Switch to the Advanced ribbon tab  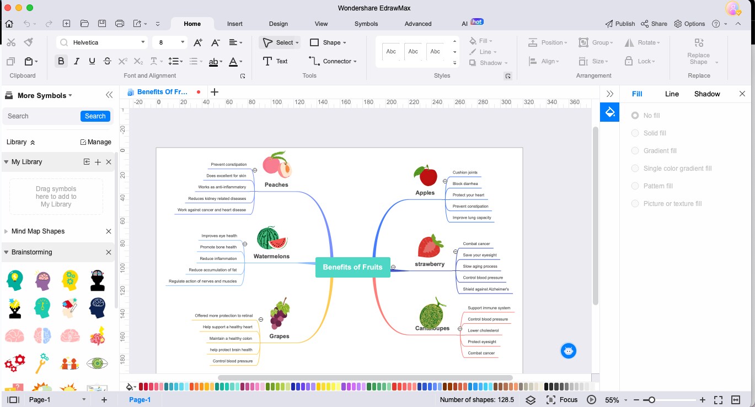tap(418, 24)
